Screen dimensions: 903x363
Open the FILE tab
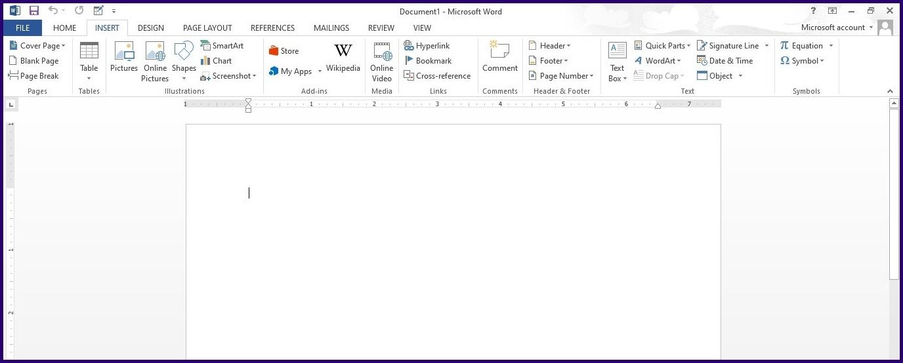pos(22,28)
